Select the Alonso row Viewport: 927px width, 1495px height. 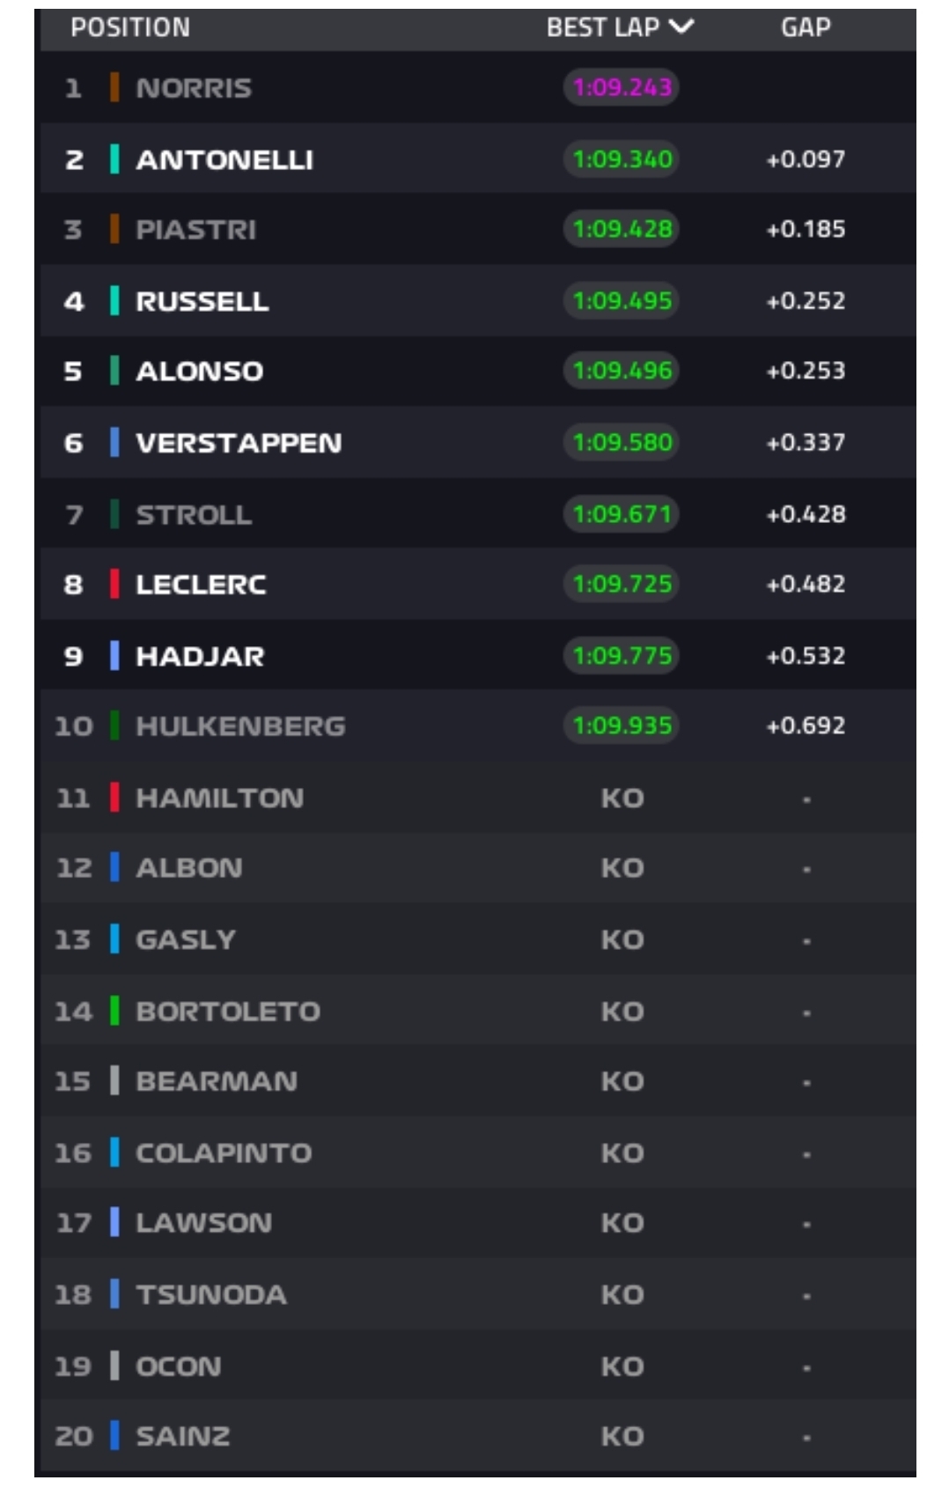[475, 371]
